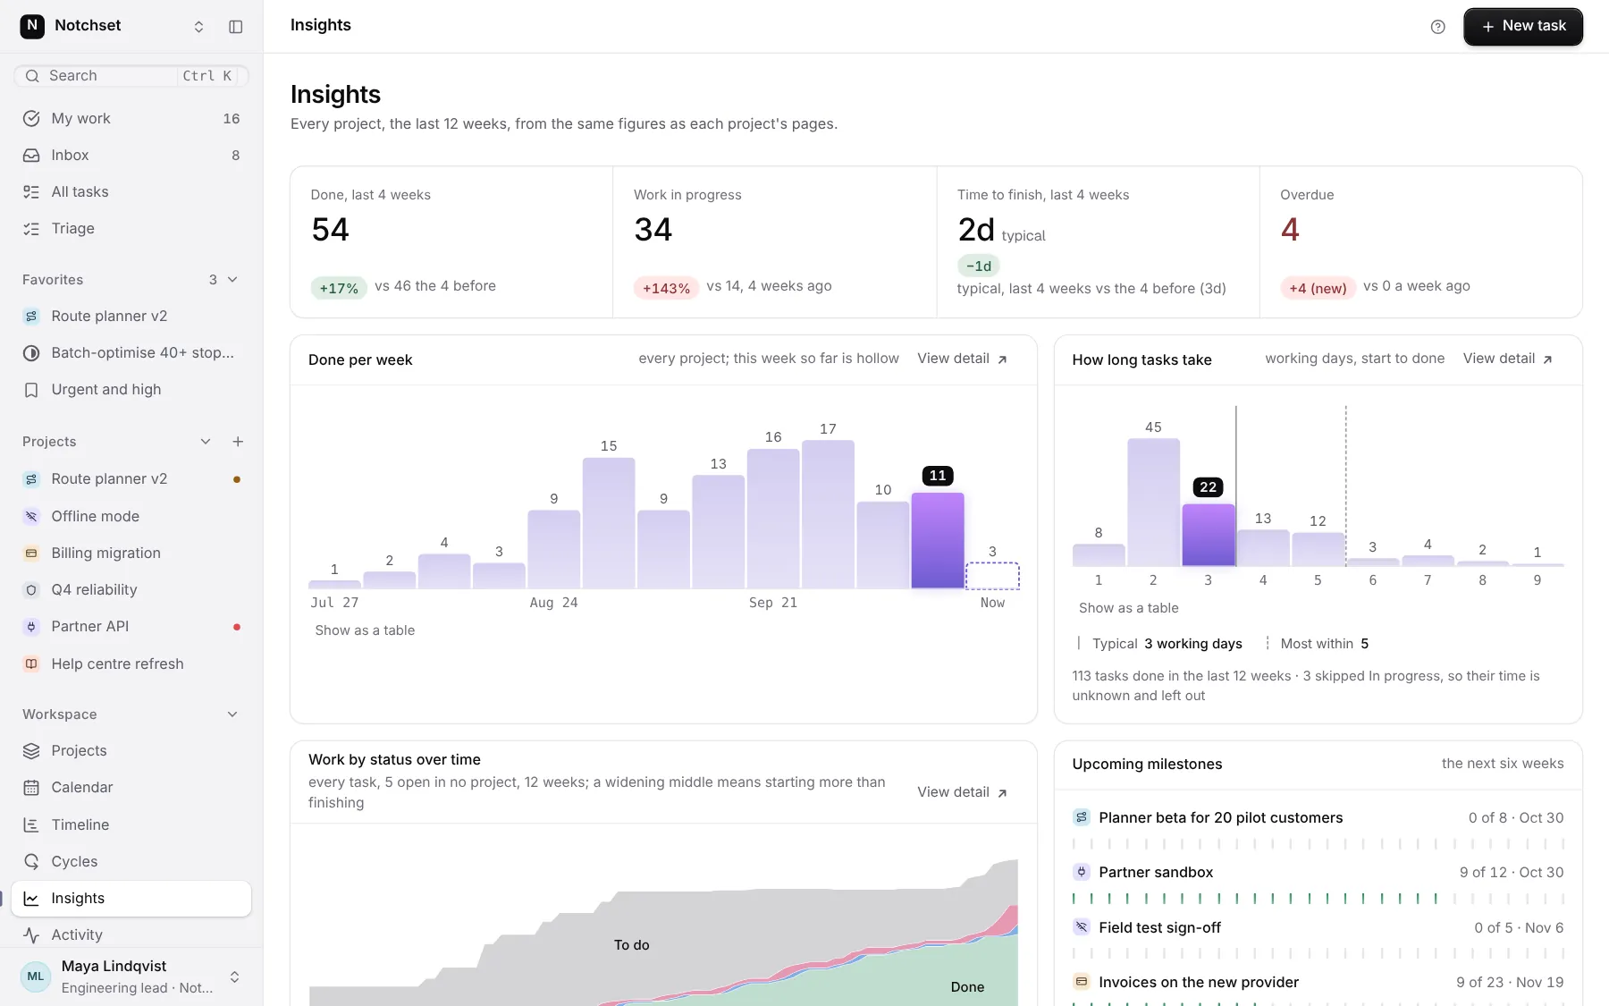Viewport: 1609px width, 1006px height.
Task: Create a task with New task button
Action: point(1523,27)
